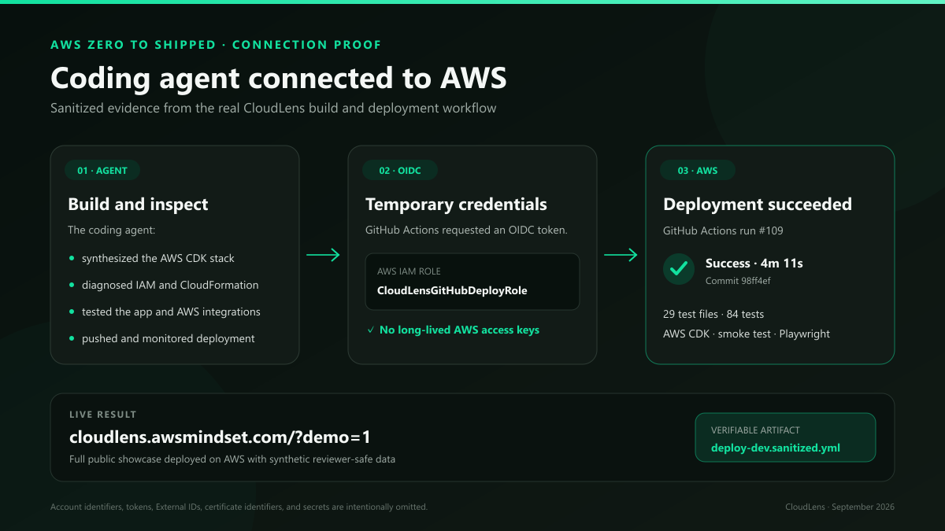The height and width of the screenshot is (531, 945).
Task: Click 'synthesized the AWS CDK stack' bullet
Action: click(x=158, y=258)
